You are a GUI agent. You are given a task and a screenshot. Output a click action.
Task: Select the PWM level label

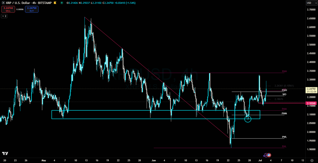(284, 114)
